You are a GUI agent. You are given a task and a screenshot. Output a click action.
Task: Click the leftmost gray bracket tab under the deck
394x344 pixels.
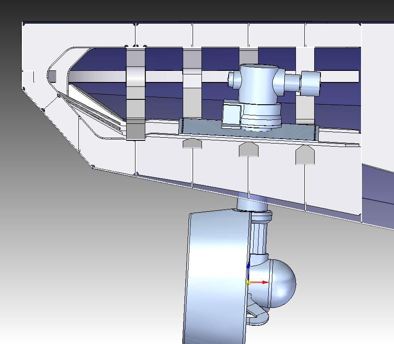[192, 143]
